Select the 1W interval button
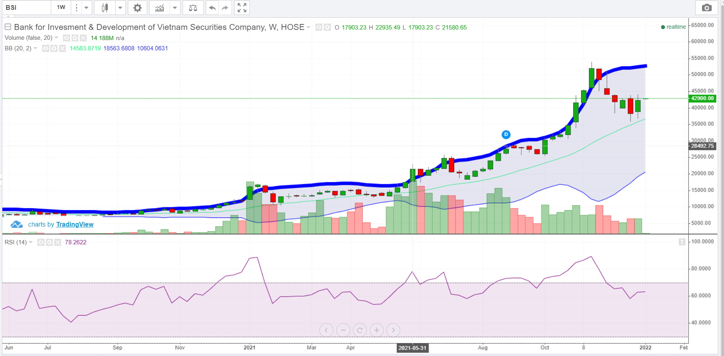This screenshot has width=724, height=356. 61,8
